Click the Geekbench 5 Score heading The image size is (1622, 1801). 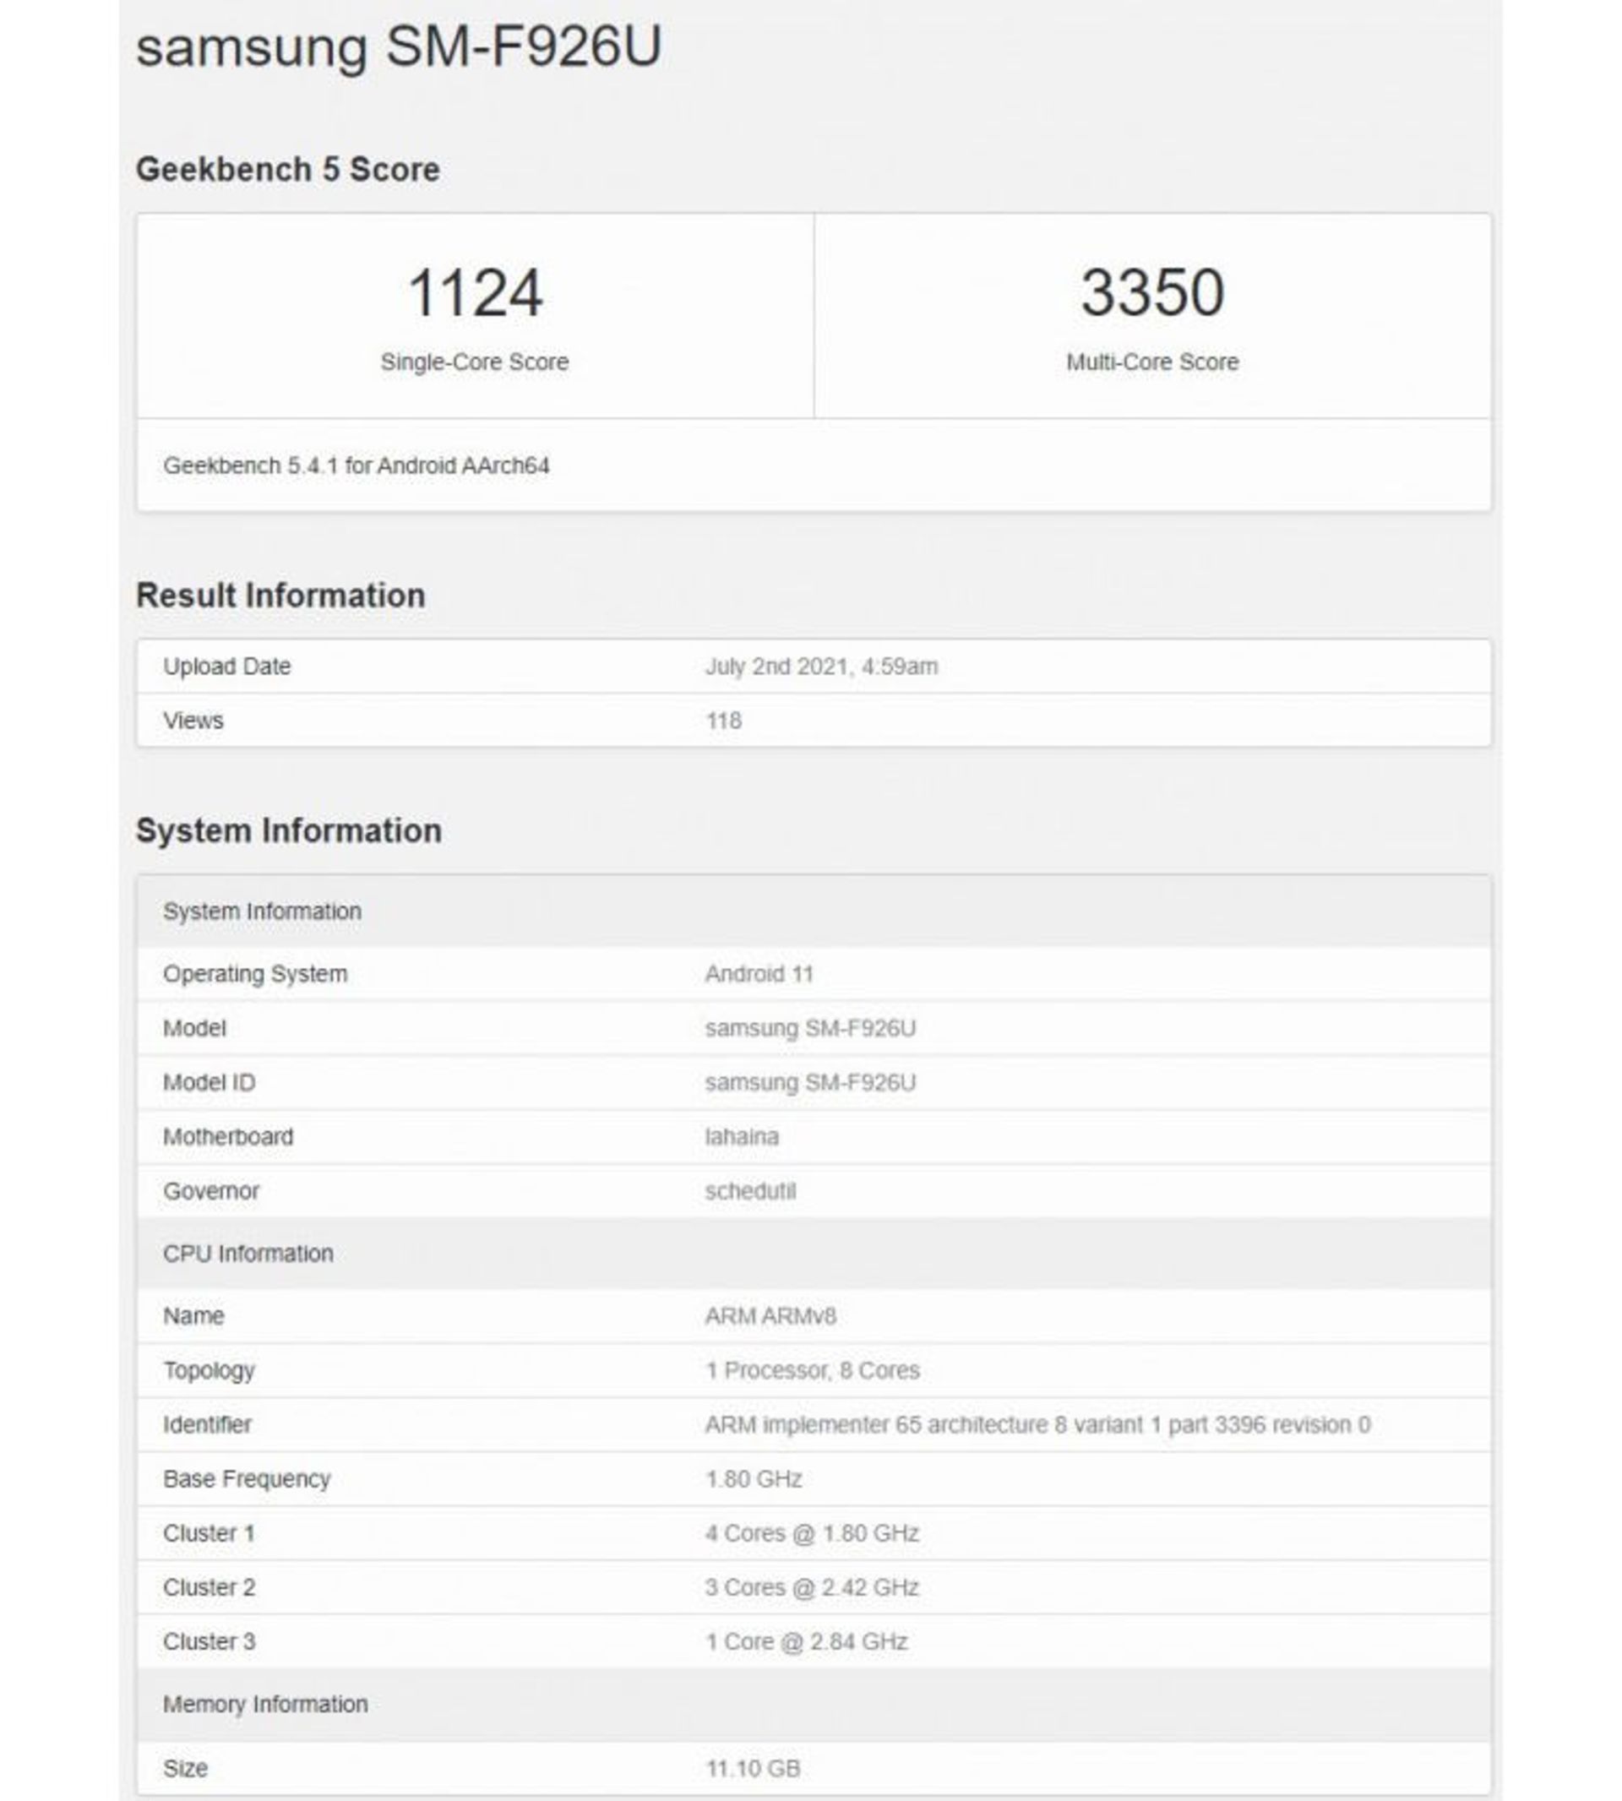tap(287, 169)
